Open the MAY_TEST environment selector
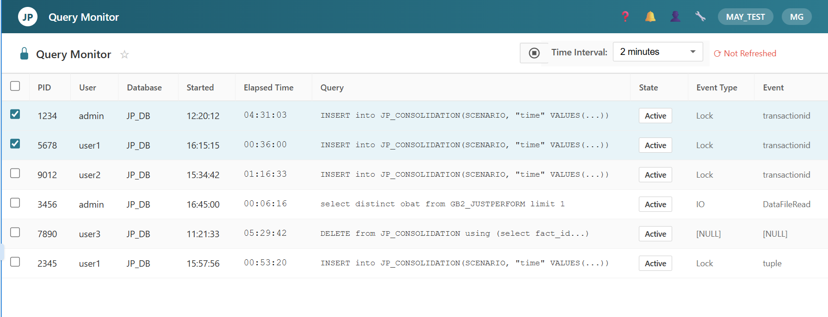This screenshot has width=828, height=317. coord(745,17)
